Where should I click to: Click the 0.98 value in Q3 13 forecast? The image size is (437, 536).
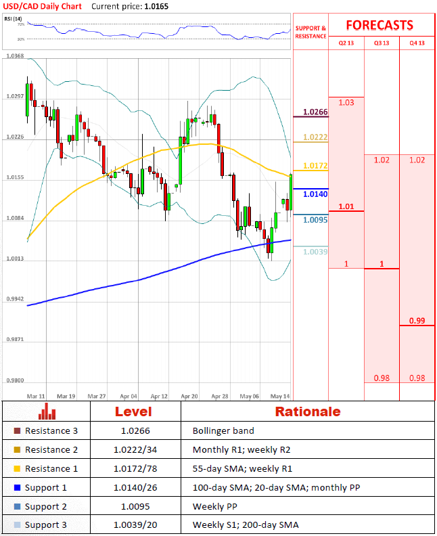(382, 378)
